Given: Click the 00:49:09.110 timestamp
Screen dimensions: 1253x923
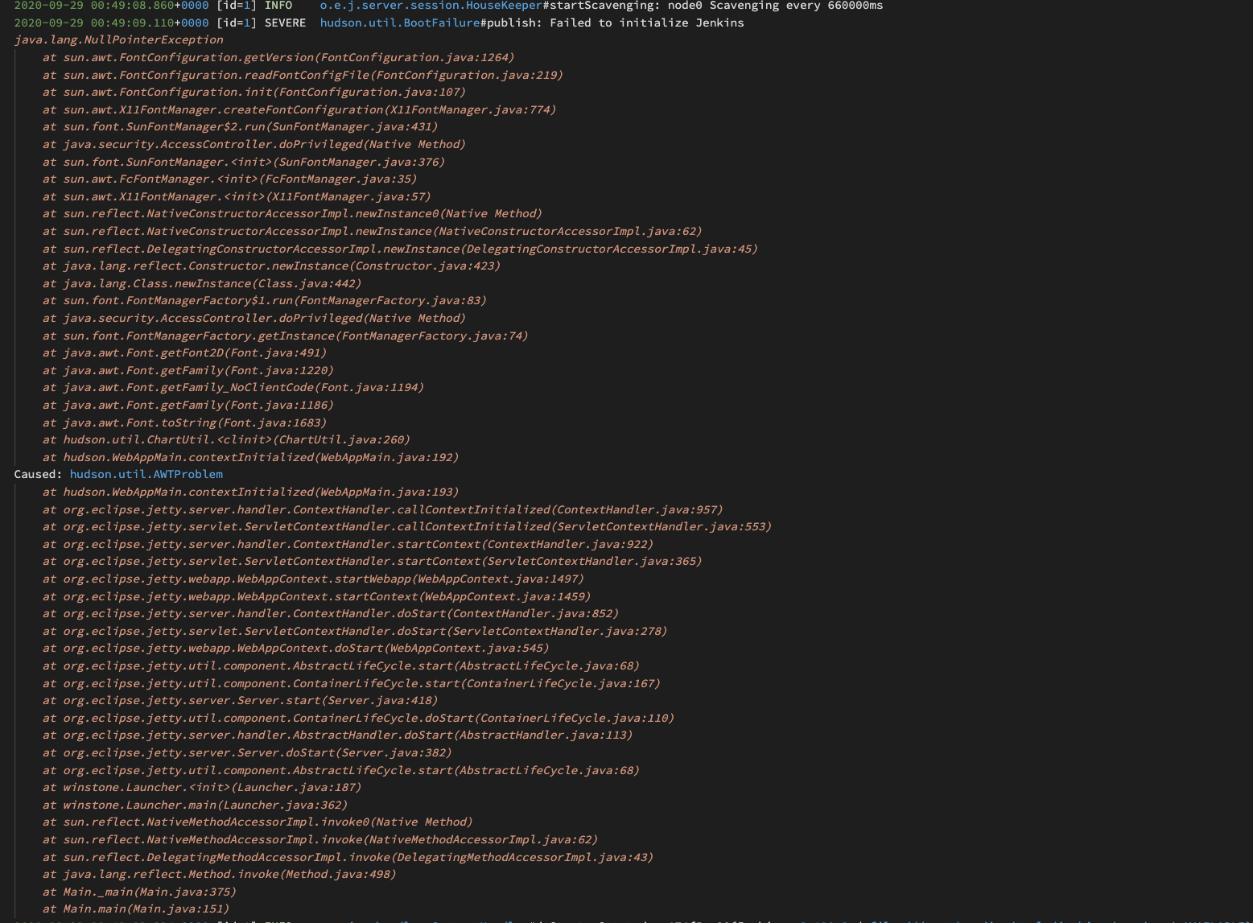Looking at the screenshot, I should tap(132, 23).
